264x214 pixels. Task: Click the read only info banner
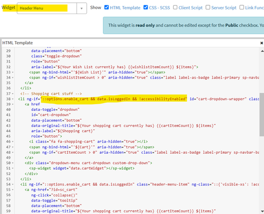pyautogui.click(x=183, y=26)
